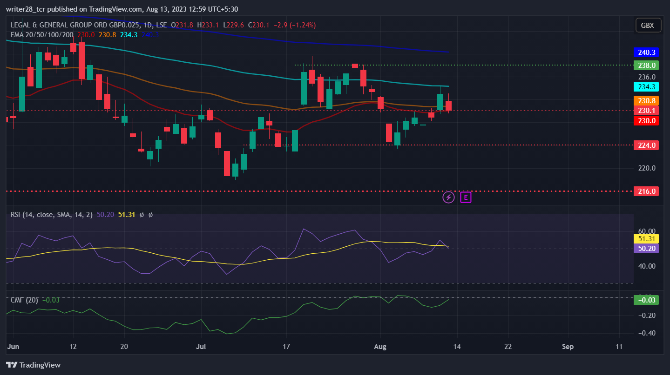Click the Sep label on time axis
The height and width of the screenshot is (375, 670).
(x=568, y=347)
